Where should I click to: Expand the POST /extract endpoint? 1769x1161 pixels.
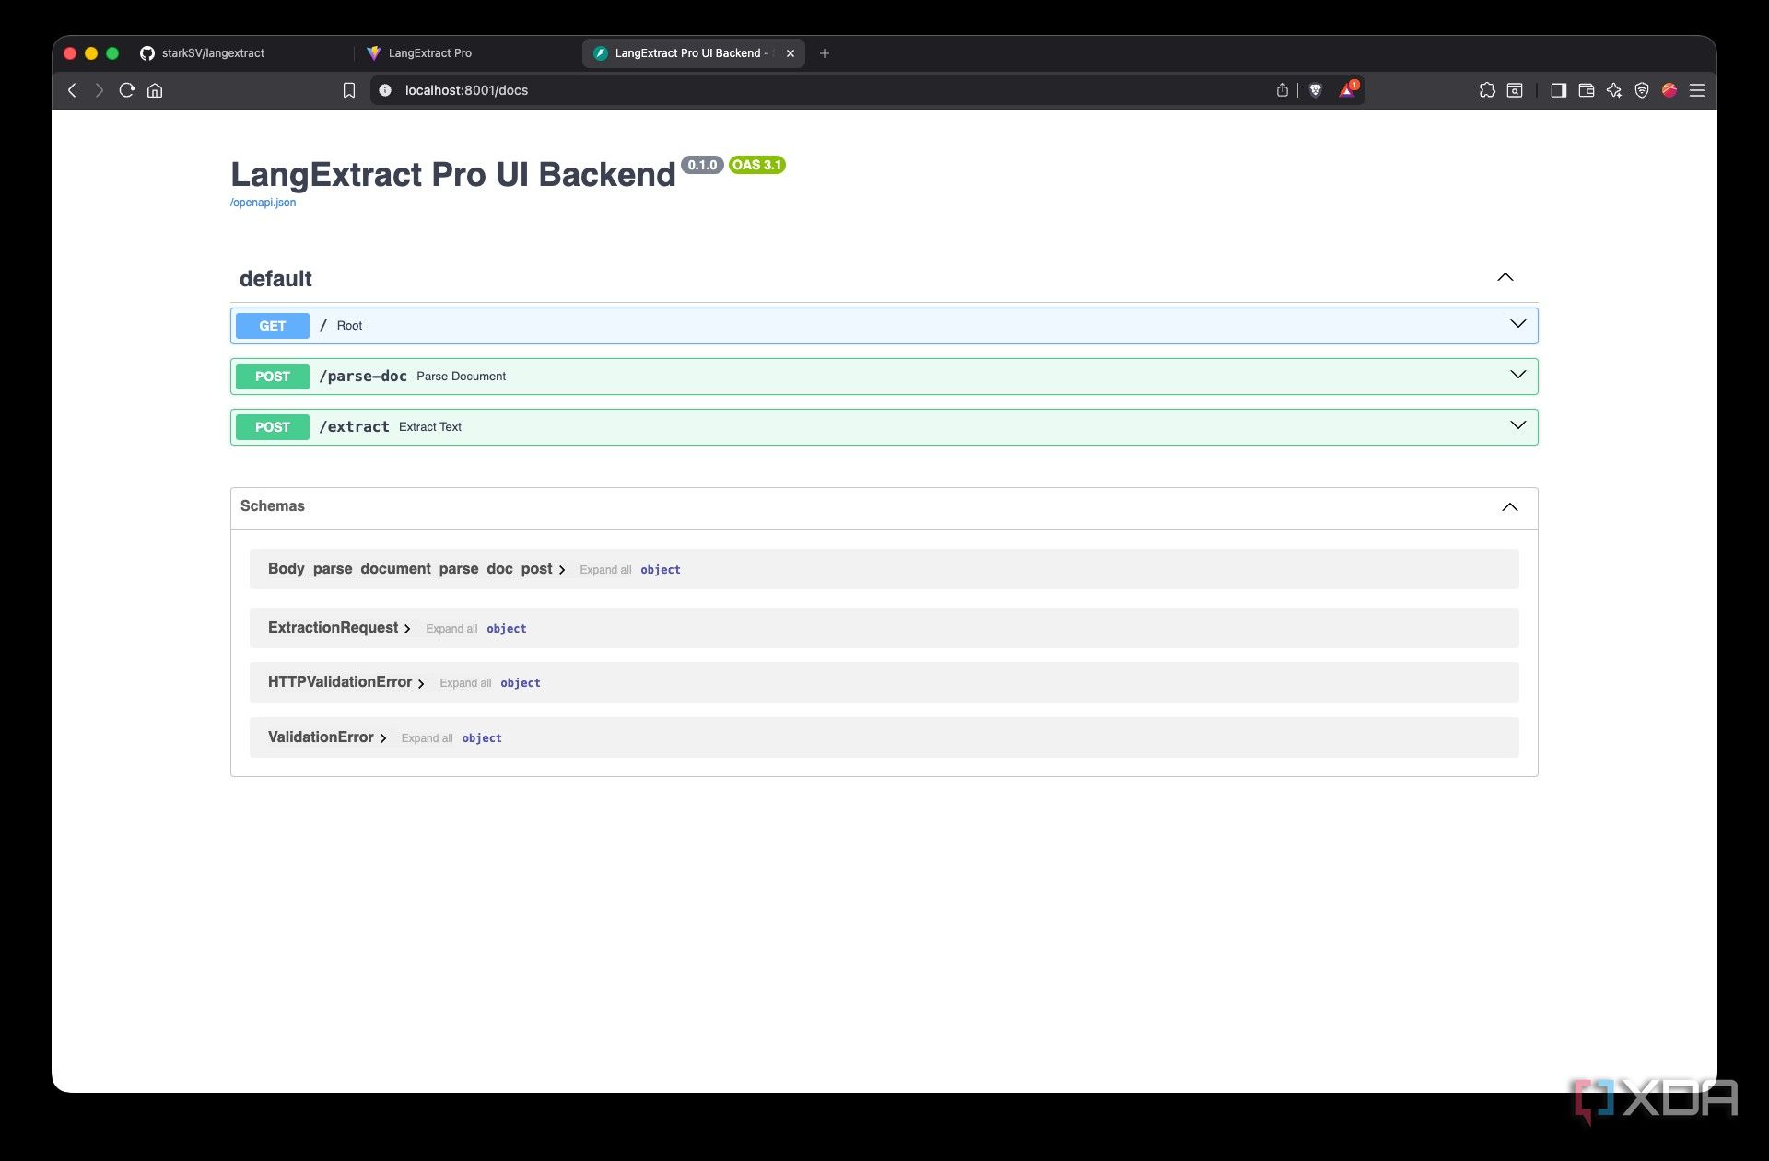point(884,427)
